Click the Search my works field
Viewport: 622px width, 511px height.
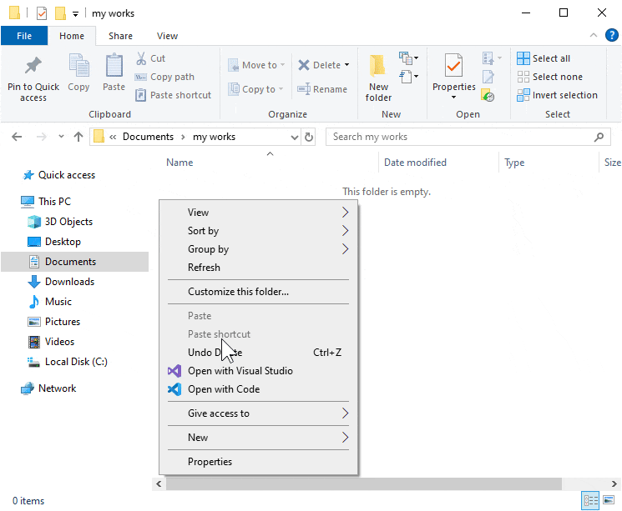459,137
